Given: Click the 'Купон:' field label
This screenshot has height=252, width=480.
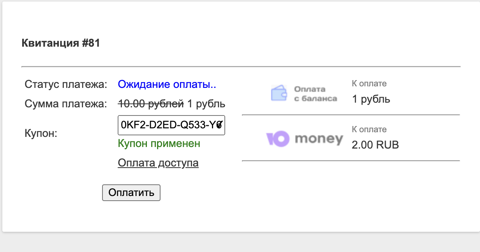Looking at the screenshot, I should point(41,134).
